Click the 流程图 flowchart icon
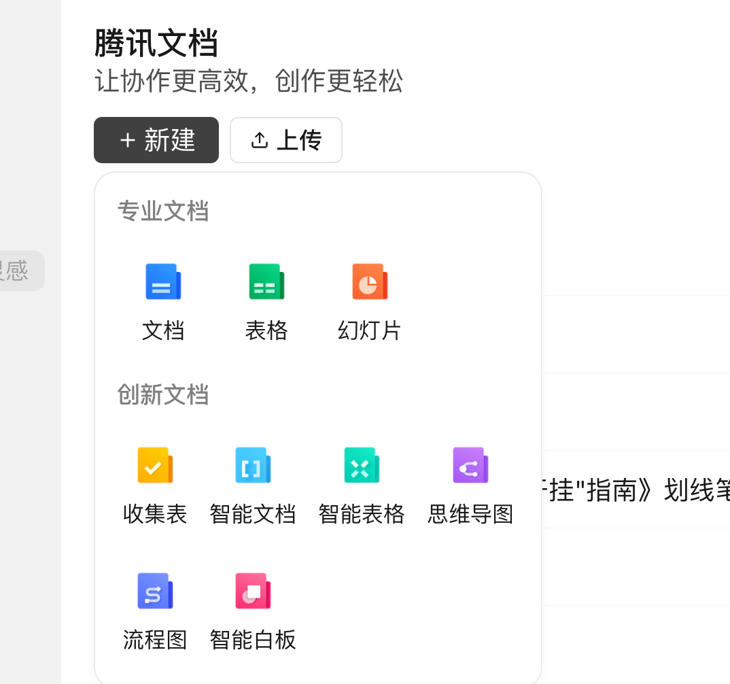Screen dimensions: 730x684 coord(155,591)
